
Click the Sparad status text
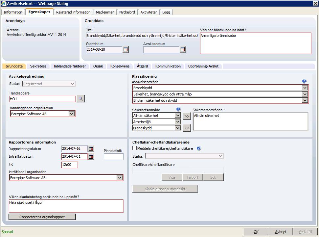7,232
